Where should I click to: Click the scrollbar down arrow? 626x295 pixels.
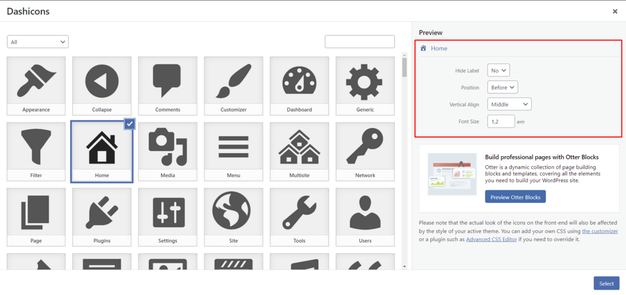[x=405, y=266]
